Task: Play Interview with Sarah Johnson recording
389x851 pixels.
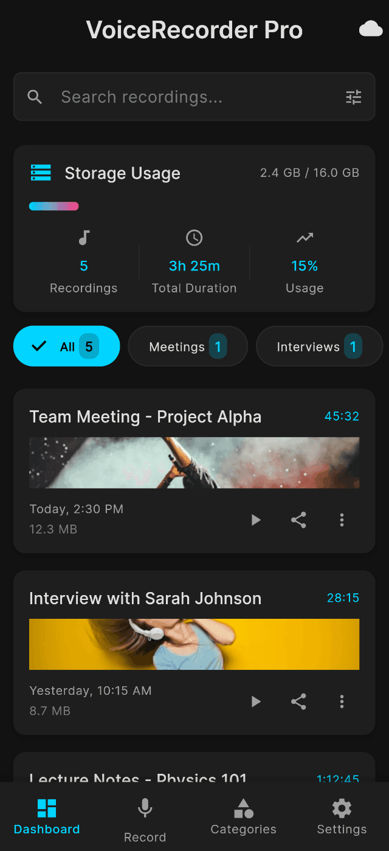Action: click(256, 701)
